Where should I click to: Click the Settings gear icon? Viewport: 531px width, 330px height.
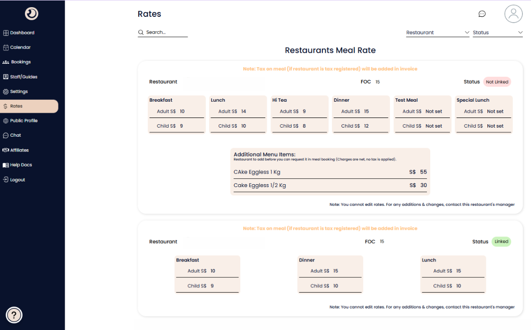[6, 92]
